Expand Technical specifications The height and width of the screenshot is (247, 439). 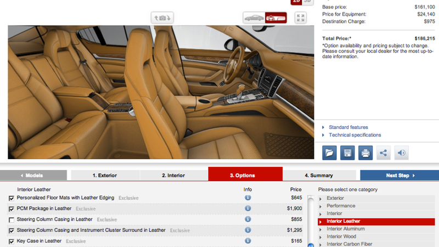click(x=354, y=135)
